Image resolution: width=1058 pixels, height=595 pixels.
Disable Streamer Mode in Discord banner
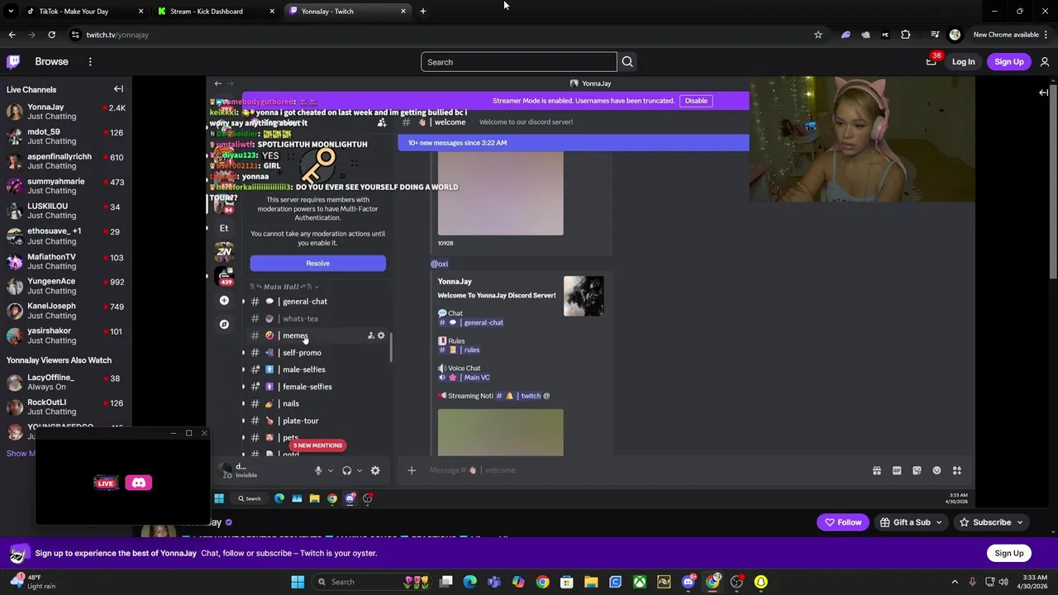(x=696, y=101)
